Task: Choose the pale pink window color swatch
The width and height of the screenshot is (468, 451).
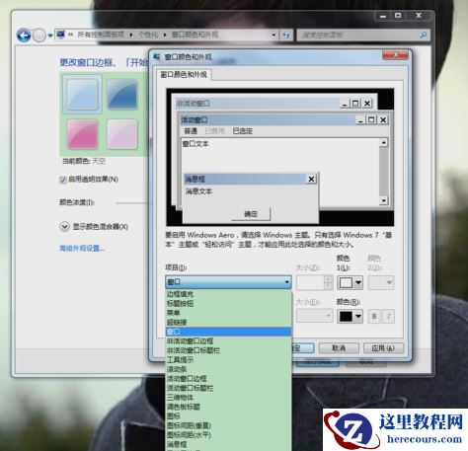Action: pyautogui.click(x=121, y=134)
